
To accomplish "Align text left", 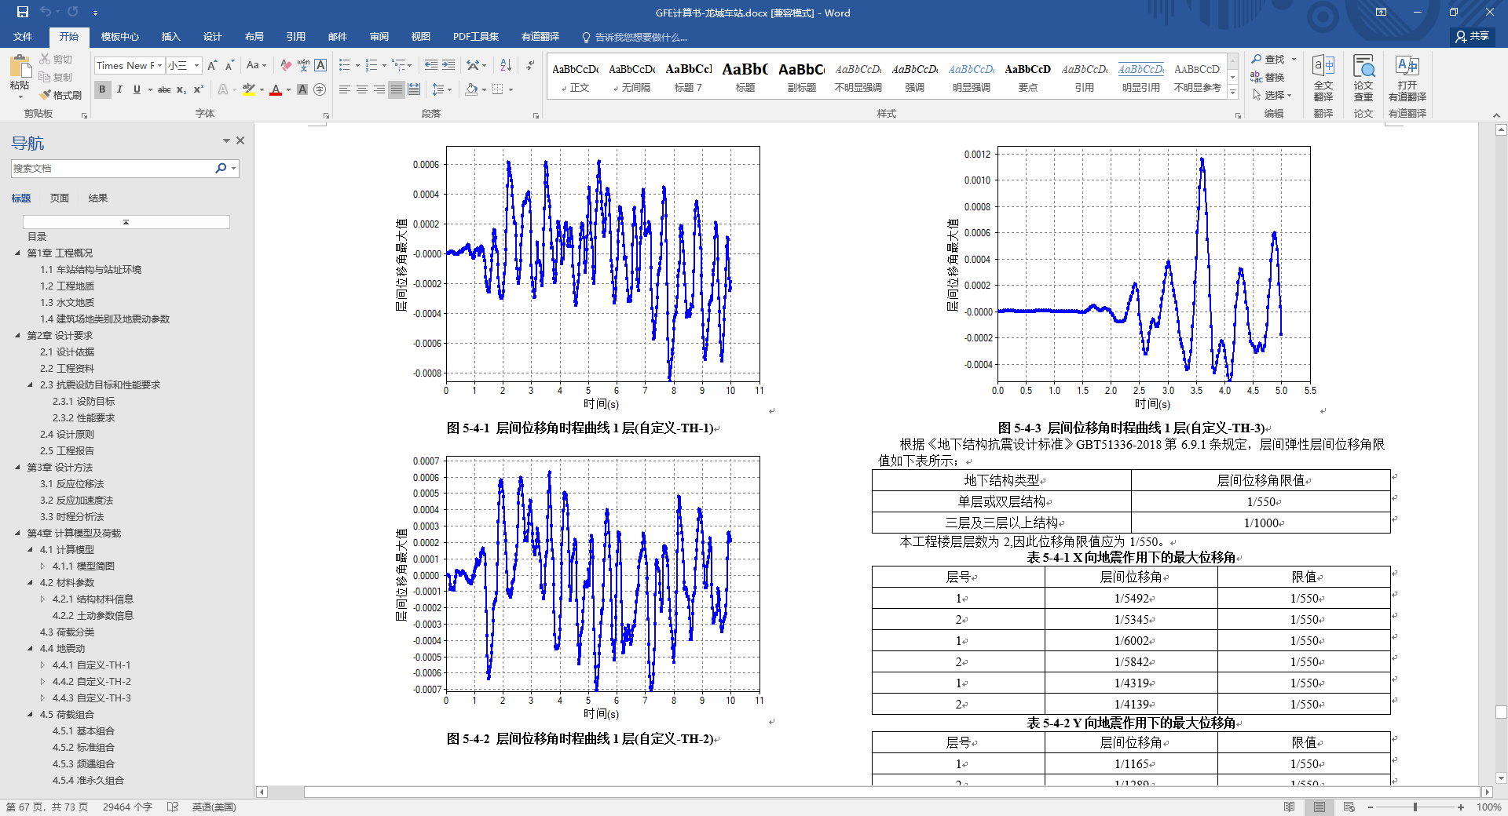I will tap(345, 89).
